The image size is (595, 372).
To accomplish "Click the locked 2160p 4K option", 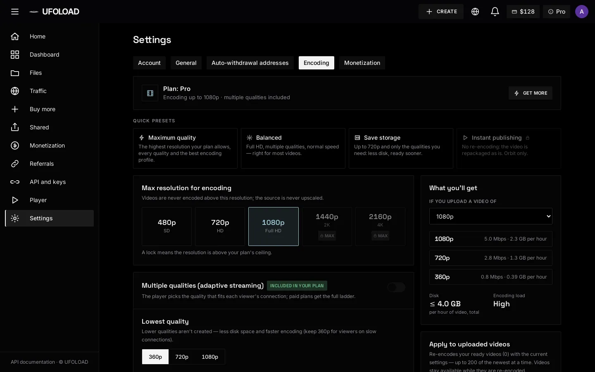I will [x=380, y=227].
